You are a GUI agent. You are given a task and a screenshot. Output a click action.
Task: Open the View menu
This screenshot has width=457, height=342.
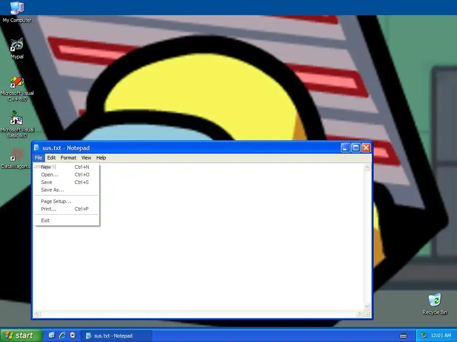(86, 158)
